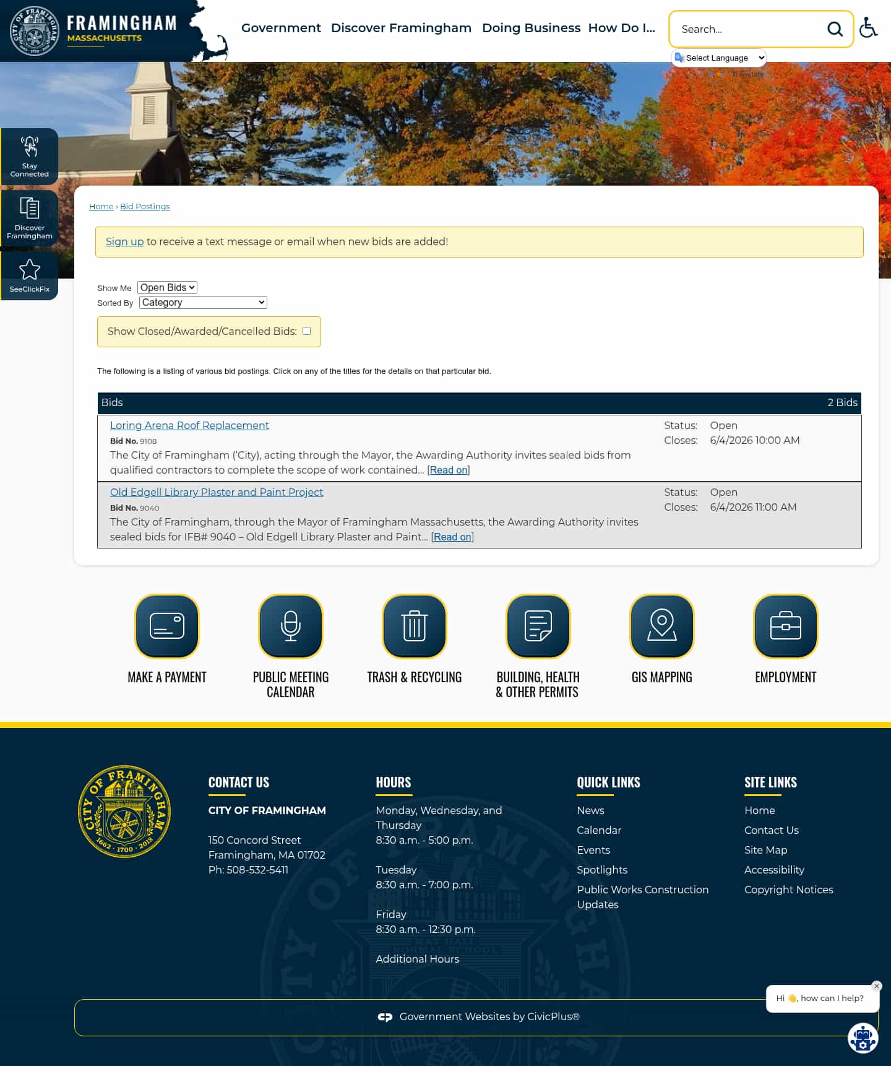This screenshot has width=891, height=1066.
Task: Open the Sorted By Category dropdown
Action: click(x=203, y=302)
